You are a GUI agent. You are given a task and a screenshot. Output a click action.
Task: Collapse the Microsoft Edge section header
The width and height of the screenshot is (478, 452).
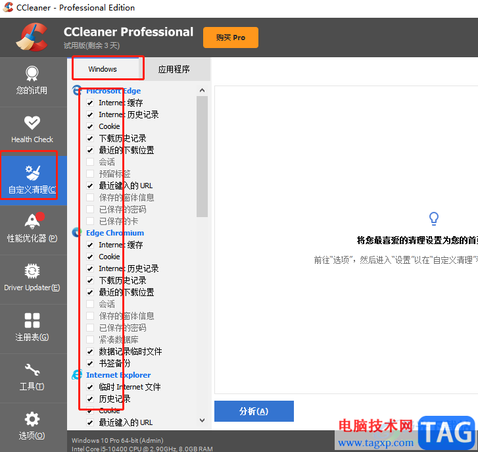click(113, 91)
